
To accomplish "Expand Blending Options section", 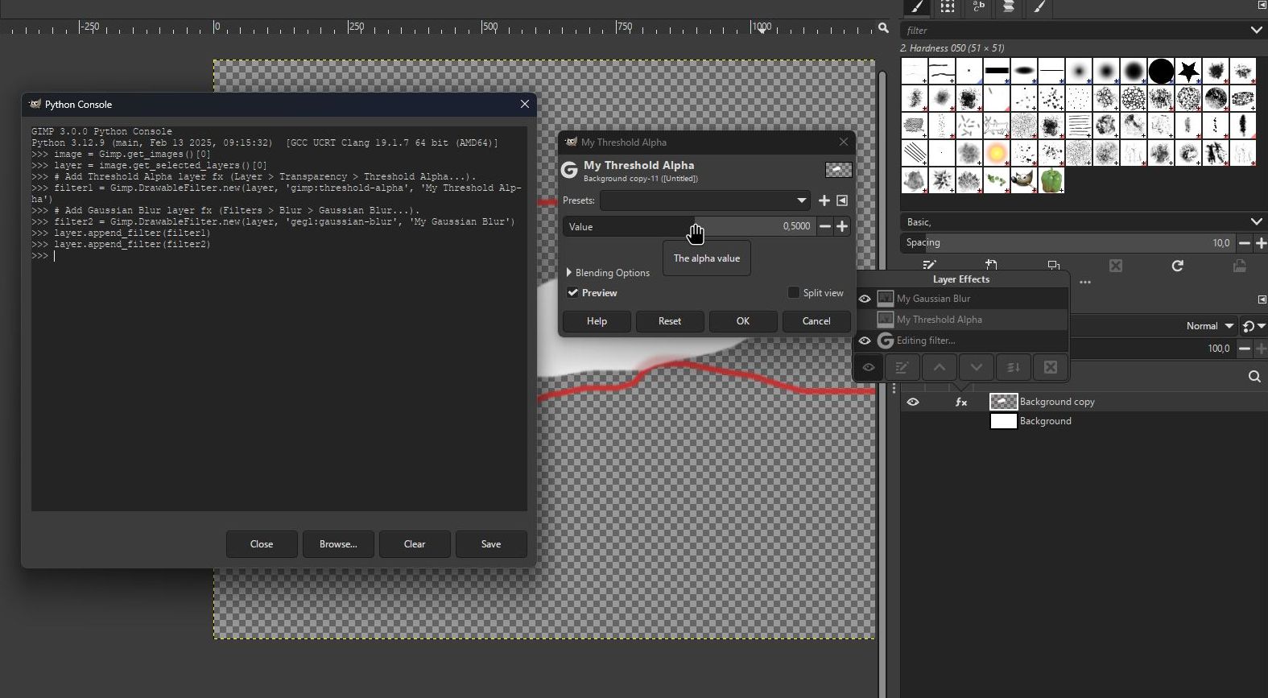I will tap(569, 273).
